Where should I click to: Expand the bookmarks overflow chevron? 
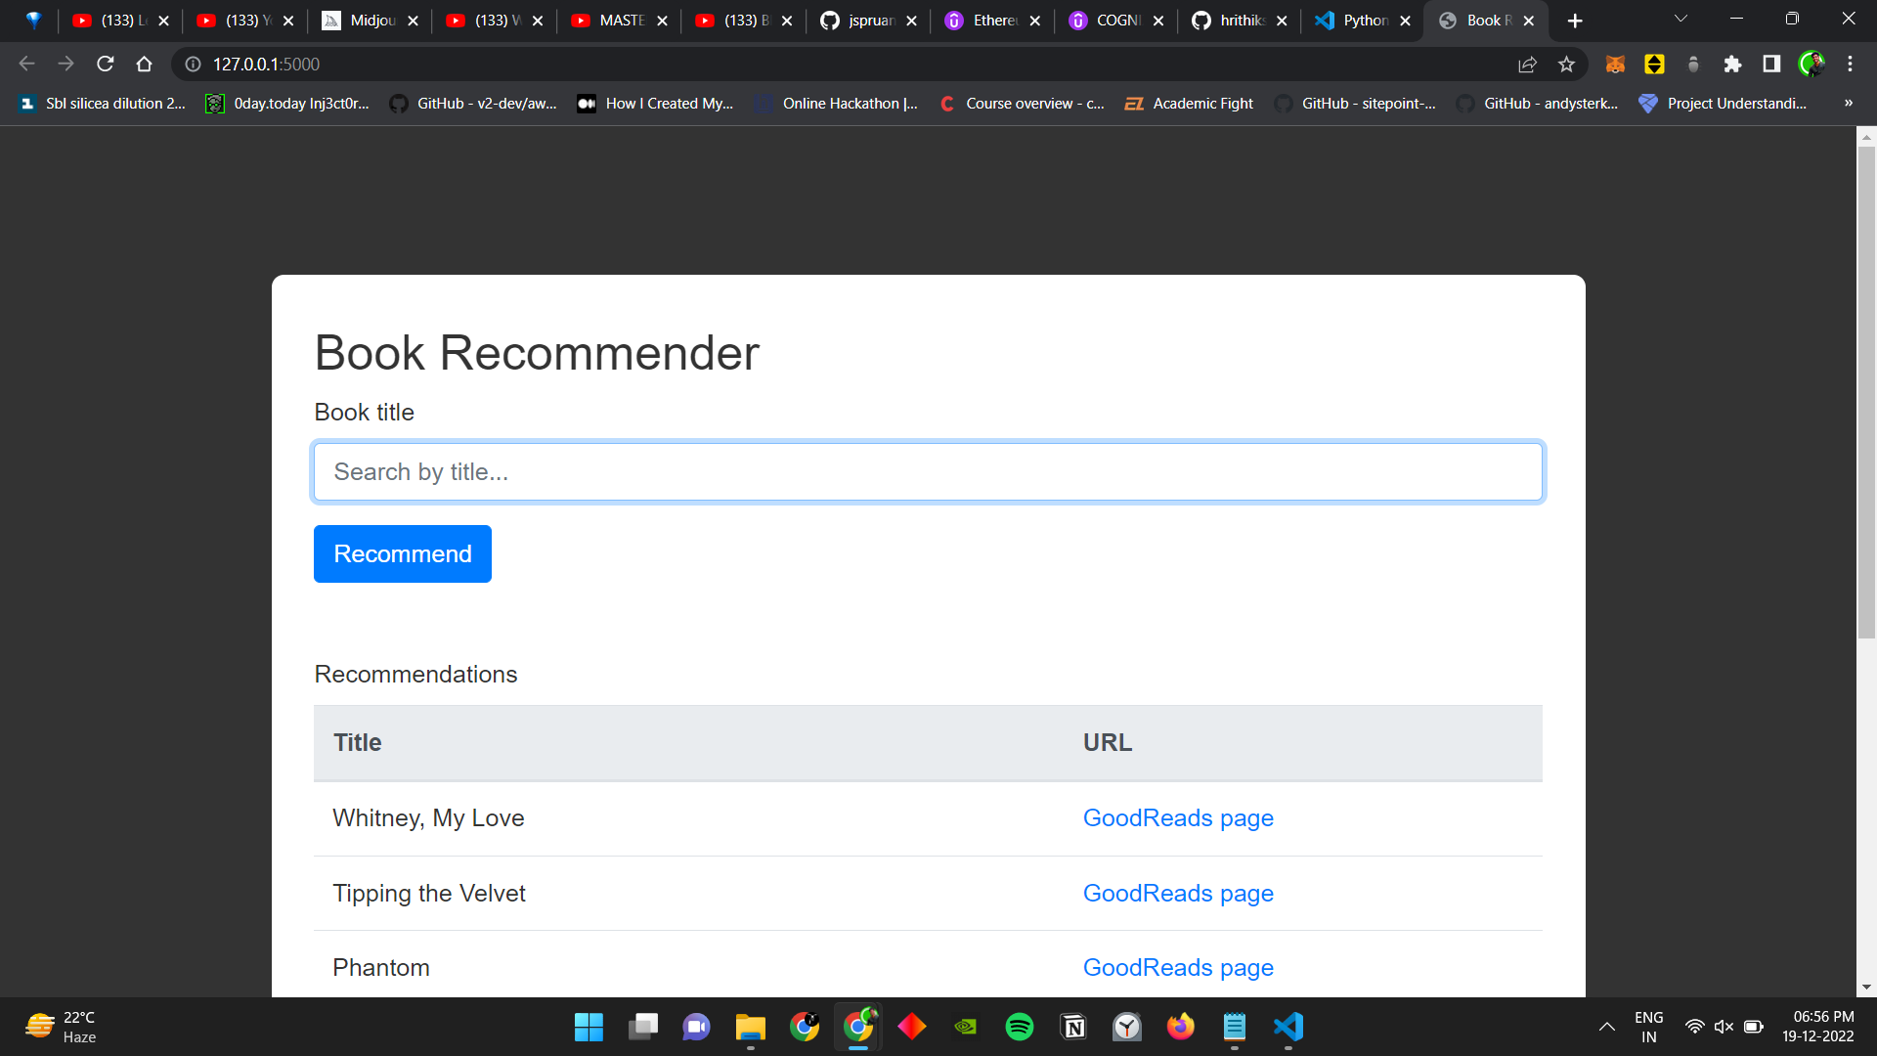coord(1849,103)
